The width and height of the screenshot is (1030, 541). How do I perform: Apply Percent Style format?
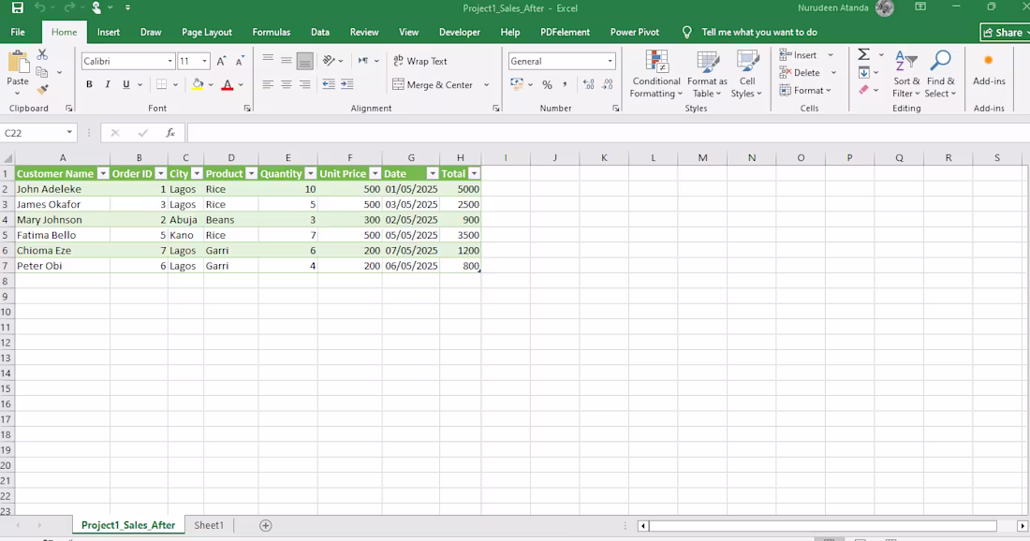click(547, 84)
